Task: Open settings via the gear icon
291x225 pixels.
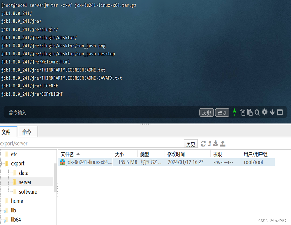Action: [x=265, y=112]
